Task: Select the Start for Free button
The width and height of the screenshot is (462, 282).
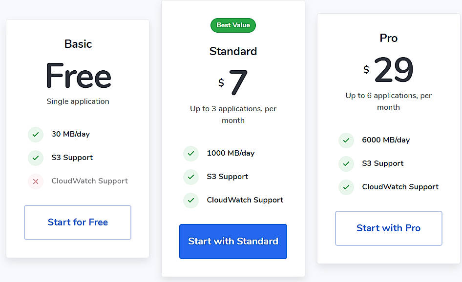Action: [x=77, y=222]
